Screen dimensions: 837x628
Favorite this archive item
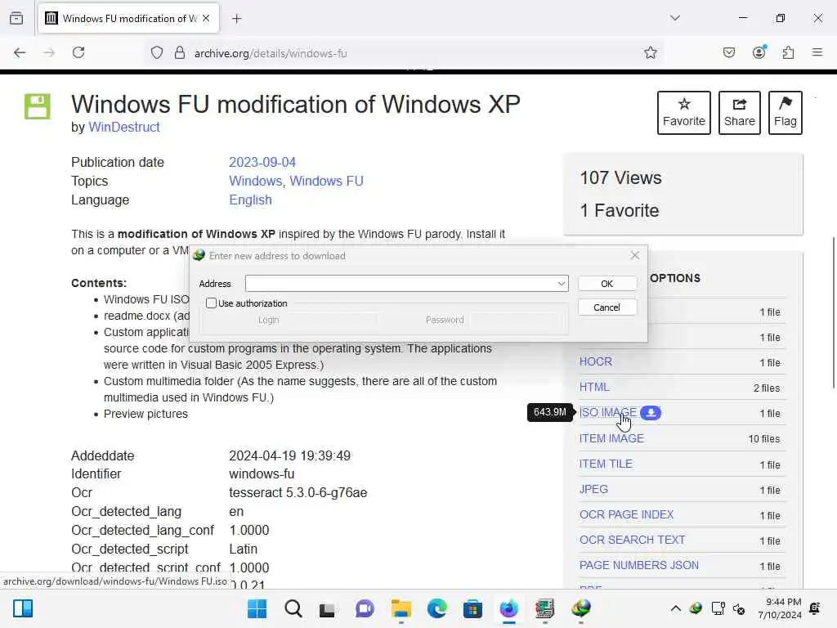coord(684,113)
